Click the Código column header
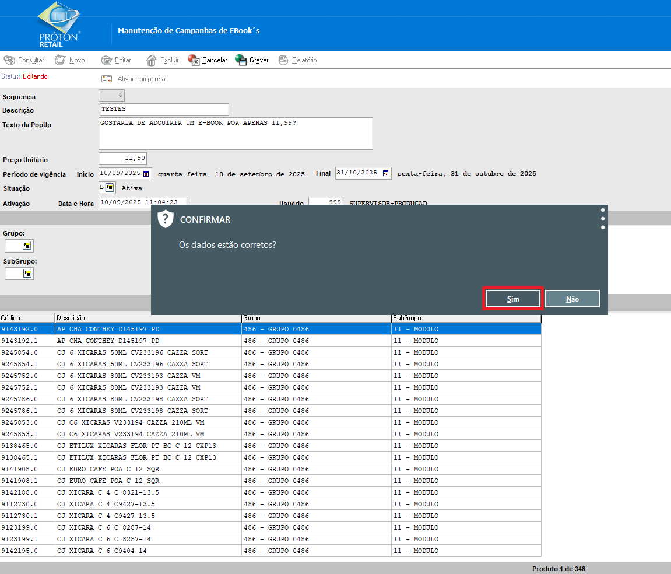 (27, 318)
